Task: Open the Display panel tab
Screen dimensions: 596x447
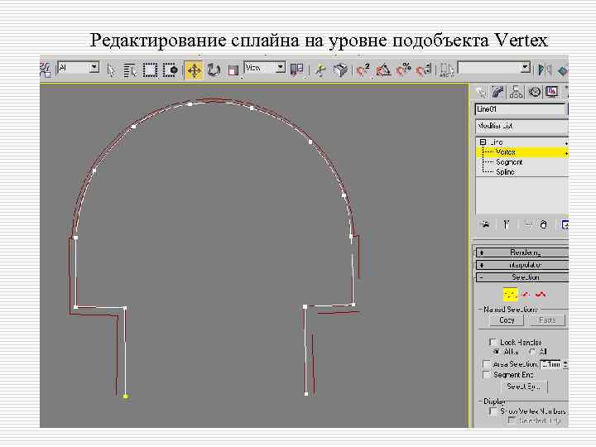Action: coord(552,92)
